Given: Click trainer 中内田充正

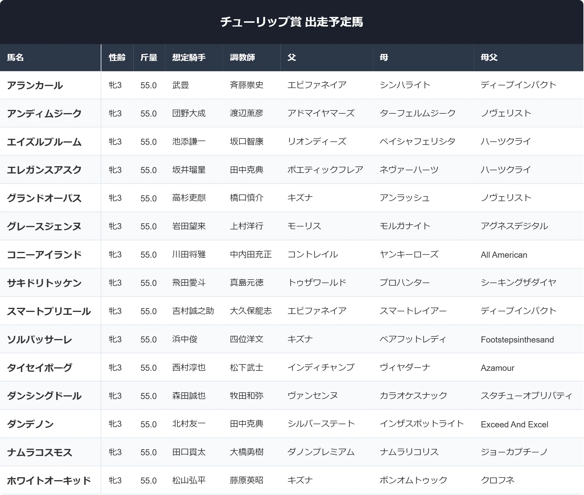Looking at the screenshot, I should click(251, 254).
